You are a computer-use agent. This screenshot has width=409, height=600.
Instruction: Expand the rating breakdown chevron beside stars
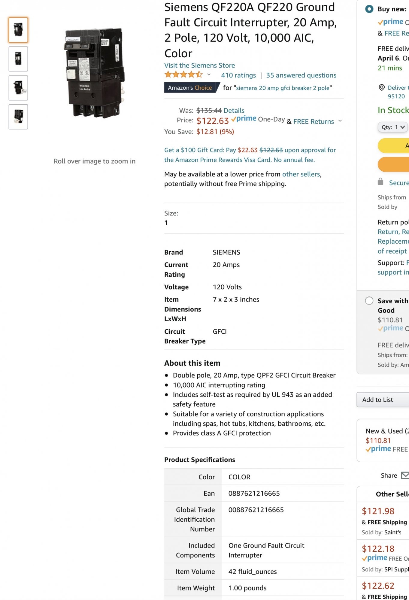pyautogui.click(x=209, y=75)
